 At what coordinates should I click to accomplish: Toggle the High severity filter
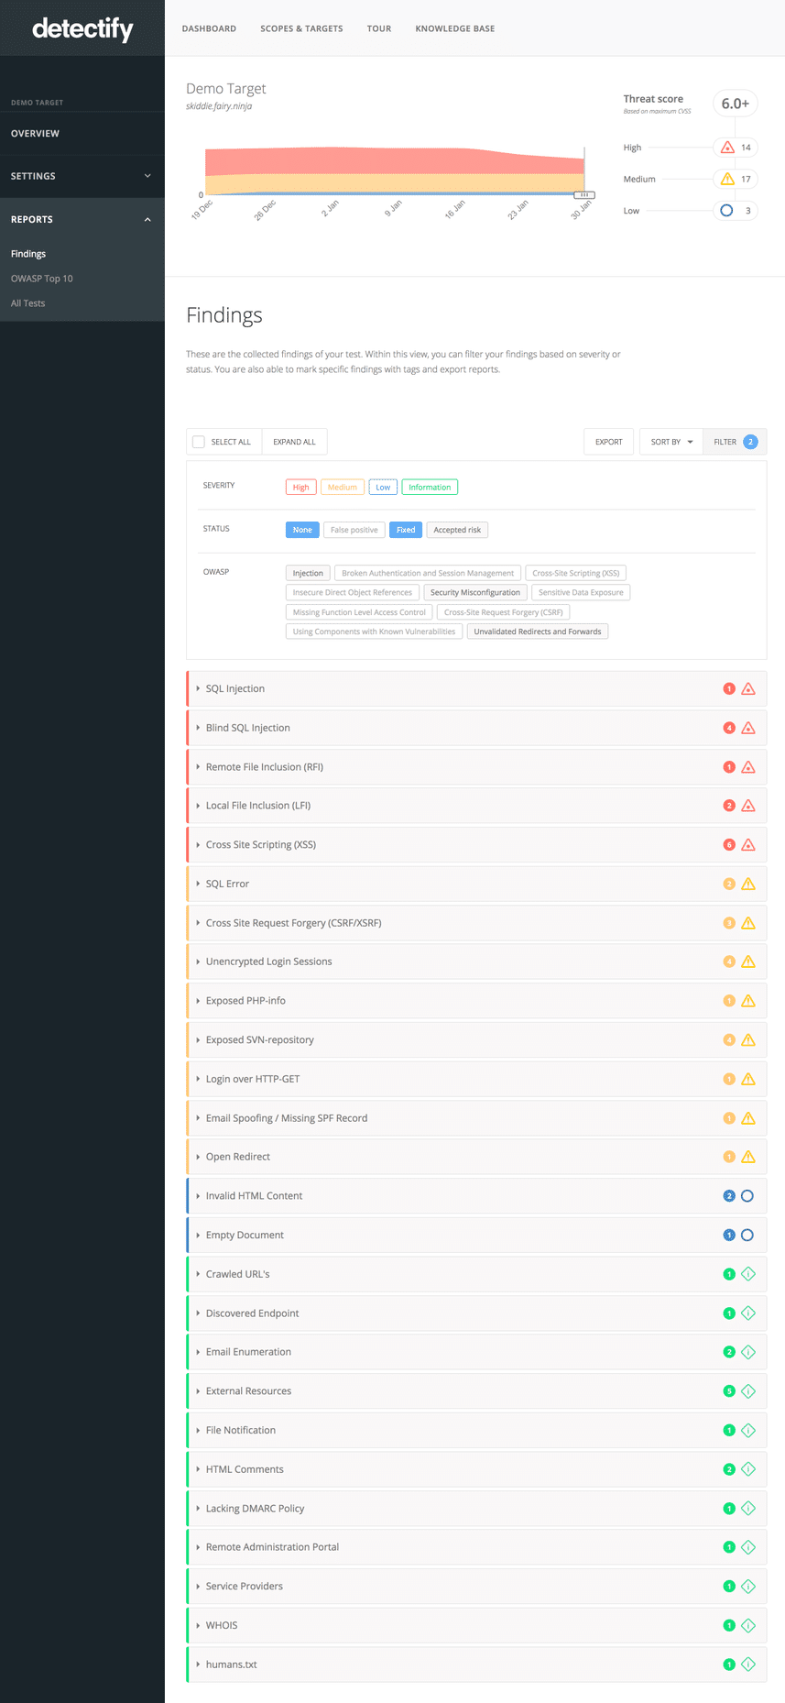300,488
